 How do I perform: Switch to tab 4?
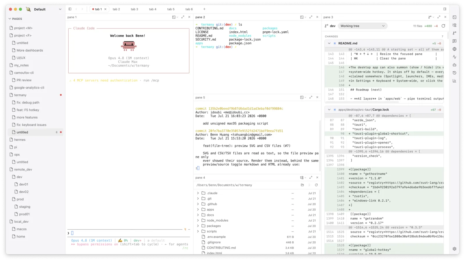(x=153, y=9)
